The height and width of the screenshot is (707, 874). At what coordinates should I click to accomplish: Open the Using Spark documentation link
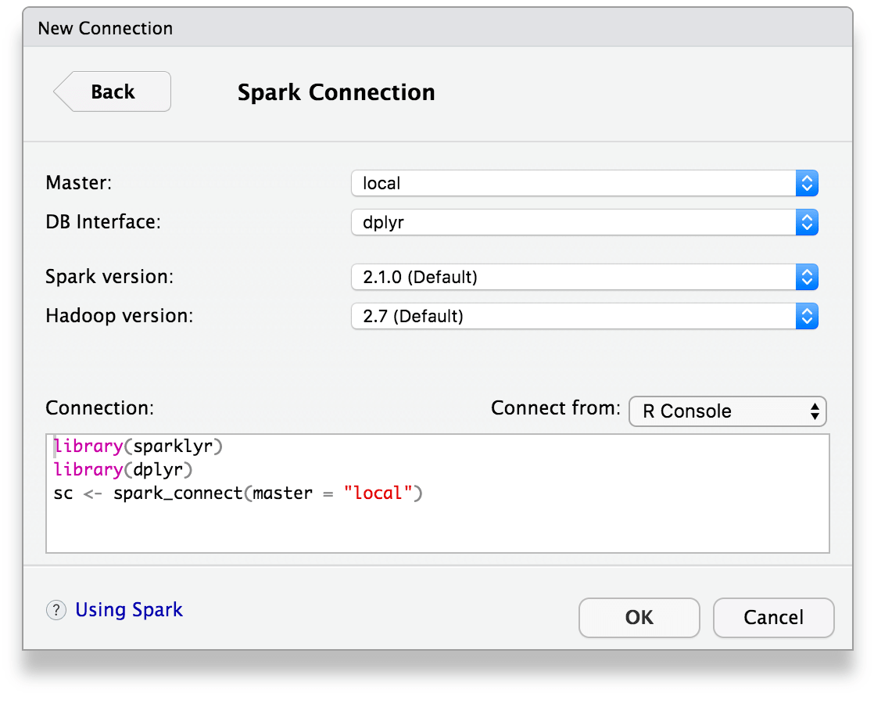(129, 609)
